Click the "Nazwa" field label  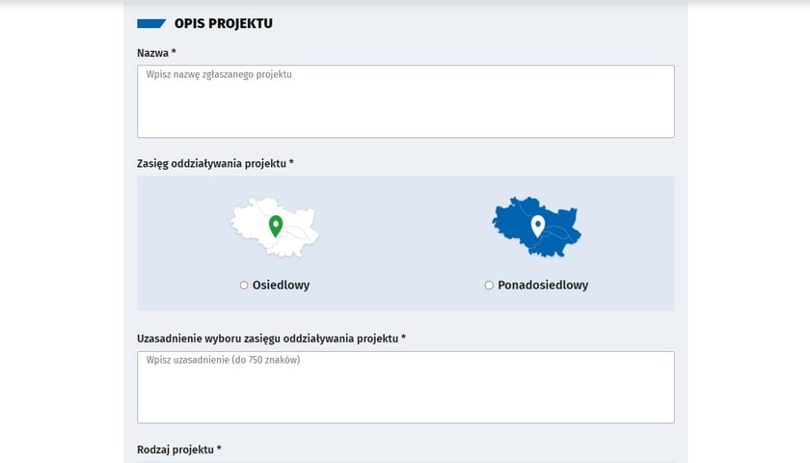tap(153, 53)
